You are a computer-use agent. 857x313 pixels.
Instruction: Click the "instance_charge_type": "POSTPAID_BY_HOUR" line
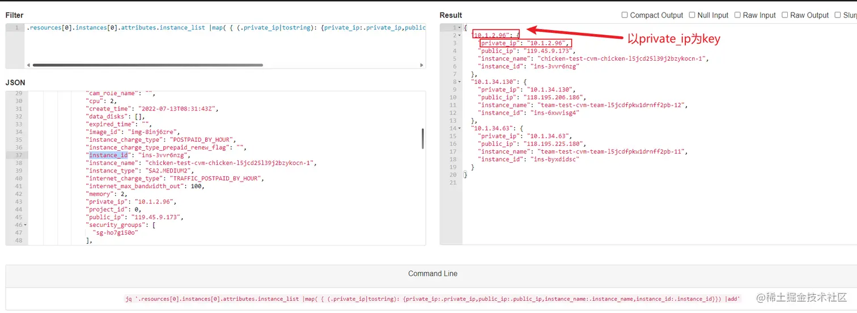(x=160, y=140)
